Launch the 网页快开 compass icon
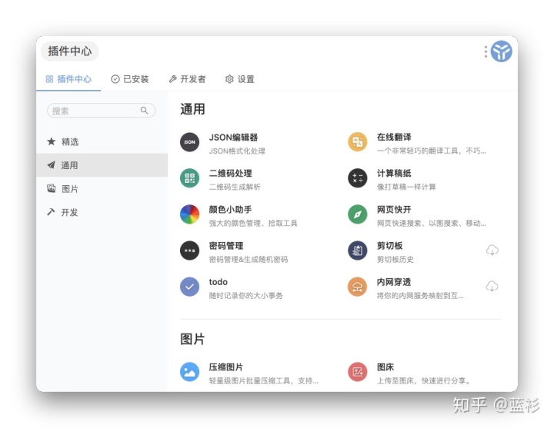The image size is (554, 428). [x=357, y=214]
